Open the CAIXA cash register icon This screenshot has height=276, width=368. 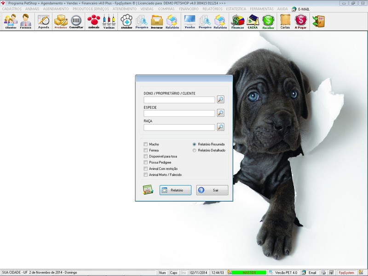pos(253,21)
